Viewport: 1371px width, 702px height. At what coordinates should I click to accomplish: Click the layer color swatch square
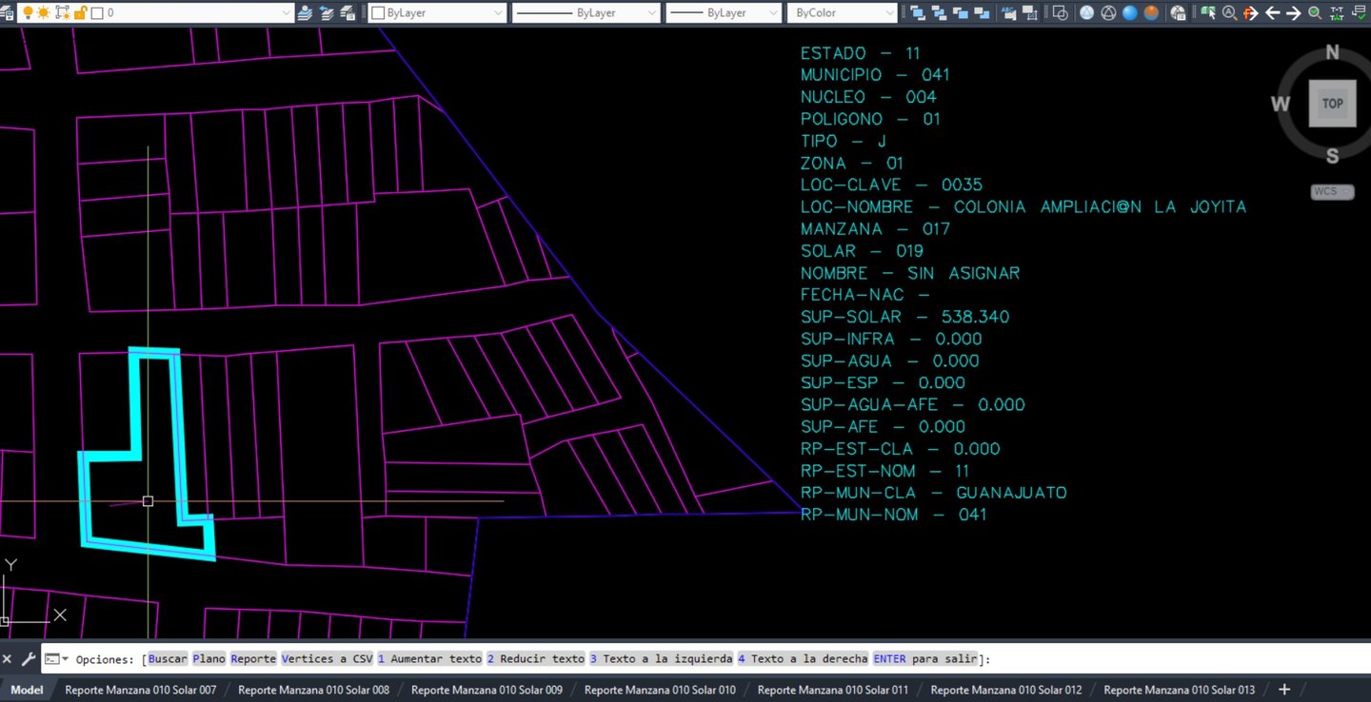point(97,13)
